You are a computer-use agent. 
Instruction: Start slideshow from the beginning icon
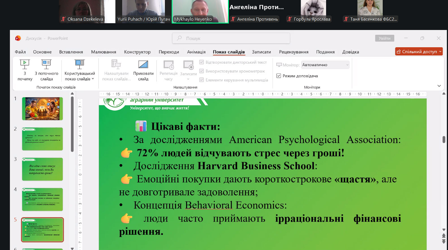pyautogui.click(x=25, y=64)
